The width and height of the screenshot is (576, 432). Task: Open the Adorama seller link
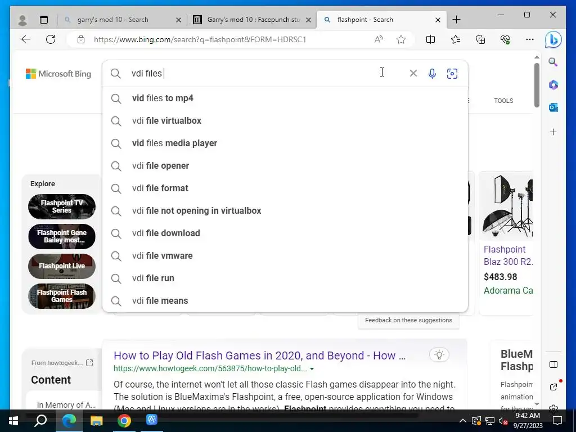[508, 291]
